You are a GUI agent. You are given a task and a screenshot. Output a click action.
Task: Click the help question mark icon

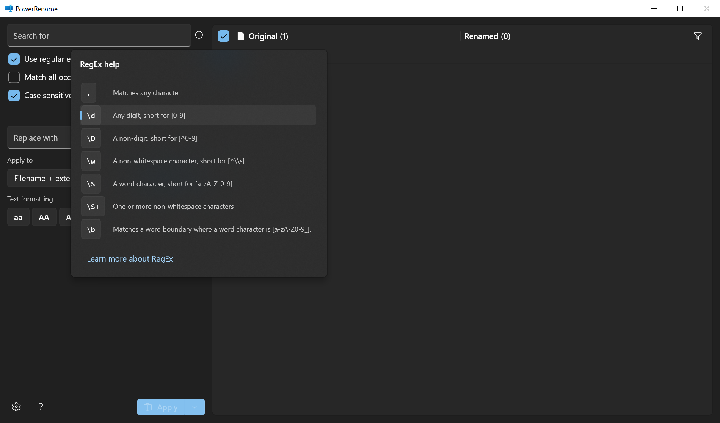(x=41, y=406)
